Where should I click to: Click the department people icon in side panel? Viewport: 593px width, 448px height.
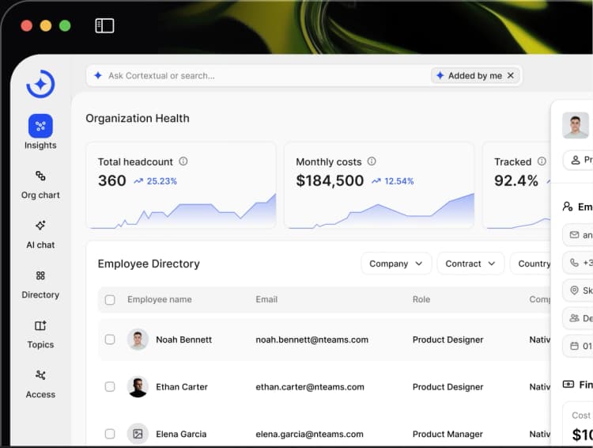click(574, 317)
